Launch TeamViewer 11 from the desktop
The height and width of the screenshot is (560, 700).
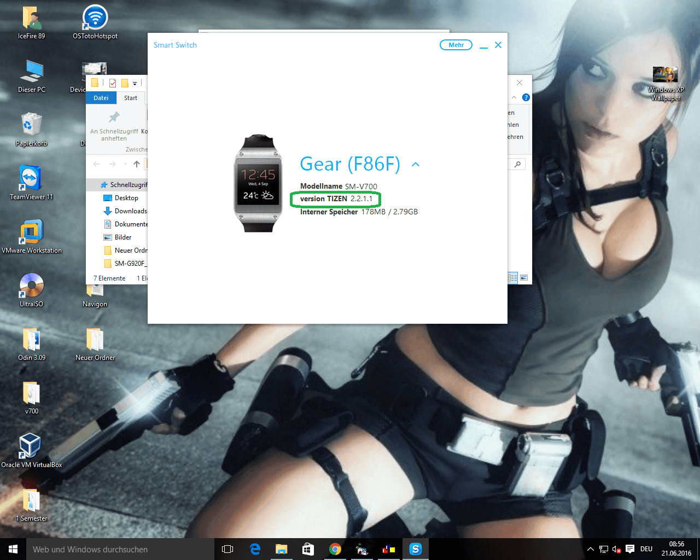click(32, 183)
